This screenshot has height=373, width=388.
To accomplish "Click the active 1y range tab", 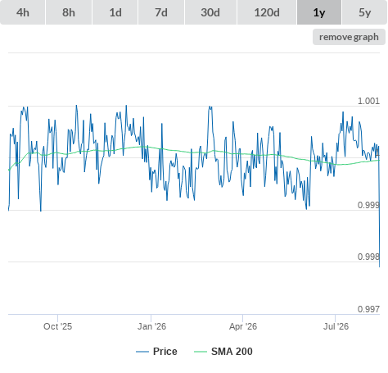I will point(319,12).
